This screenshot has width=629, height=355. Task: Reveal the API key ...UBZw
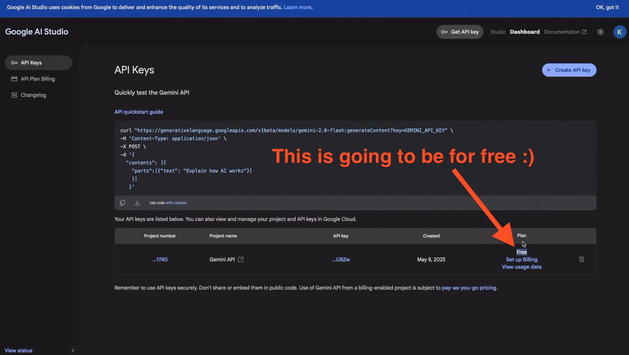(x=341, y=260)
